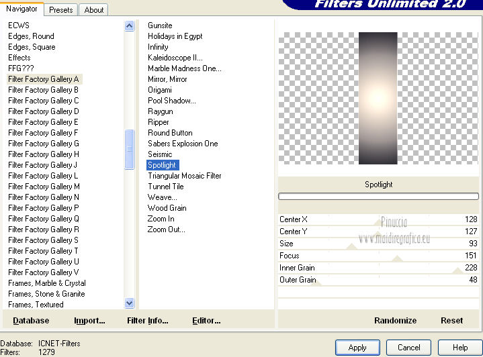Select the Tunnel Tile filter
This screenshot has height=357, width=483.
click(166, 187)
